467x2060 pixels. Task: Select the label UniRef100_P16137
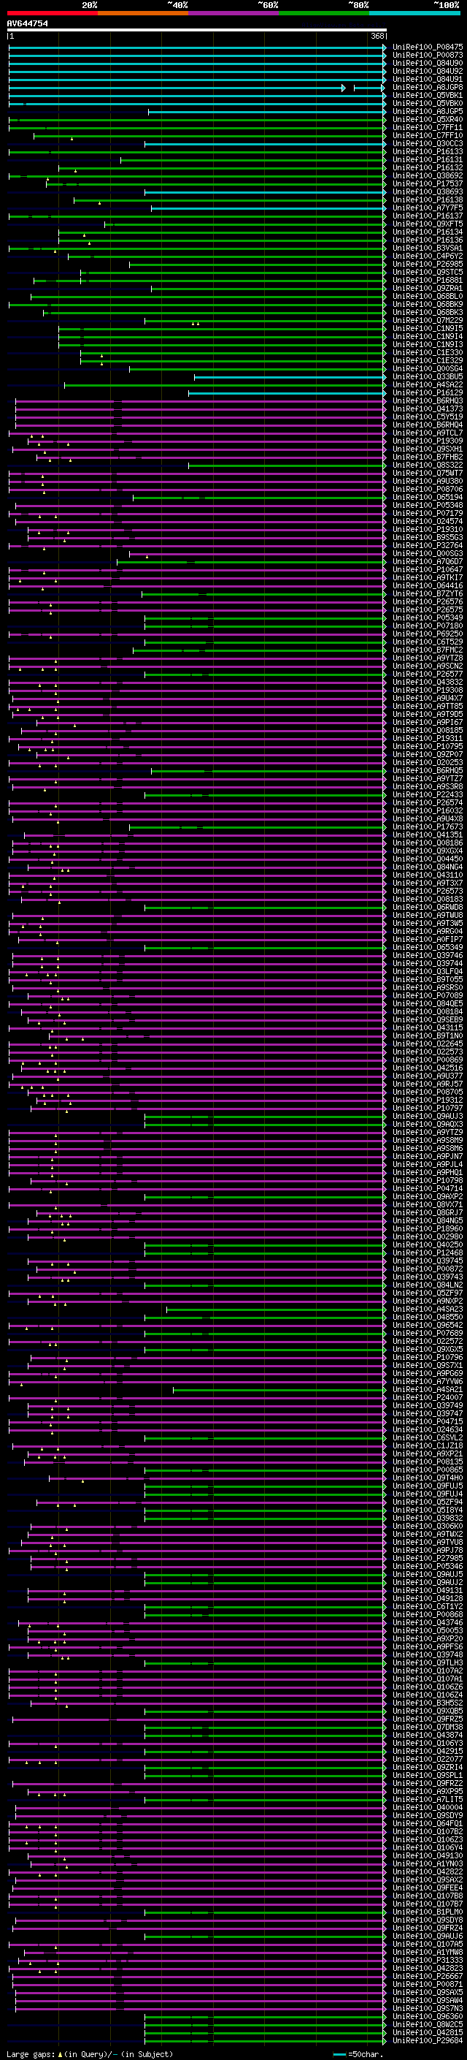pos(427,216)
